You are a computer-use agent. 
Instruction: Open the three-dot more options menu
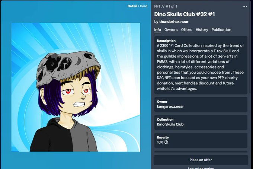click(244, 7)
